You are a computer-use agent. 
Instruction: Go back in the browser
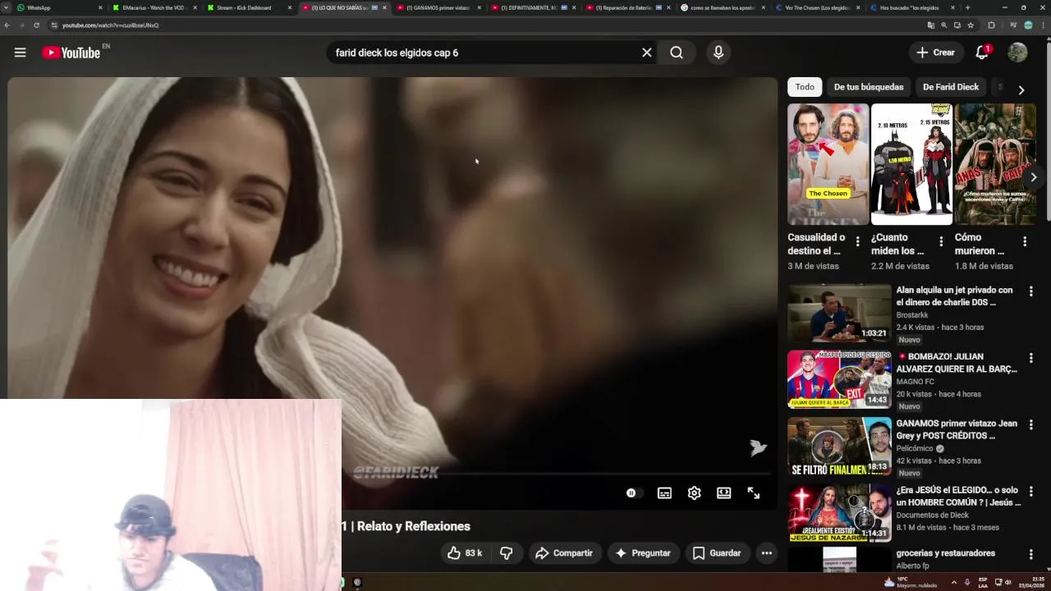pyautogui.click(x=7, y=25)
